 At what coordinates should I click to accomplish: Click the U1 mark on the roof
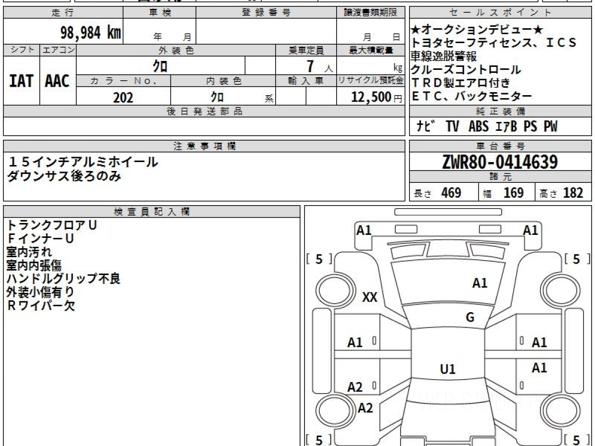click(448, 369)
